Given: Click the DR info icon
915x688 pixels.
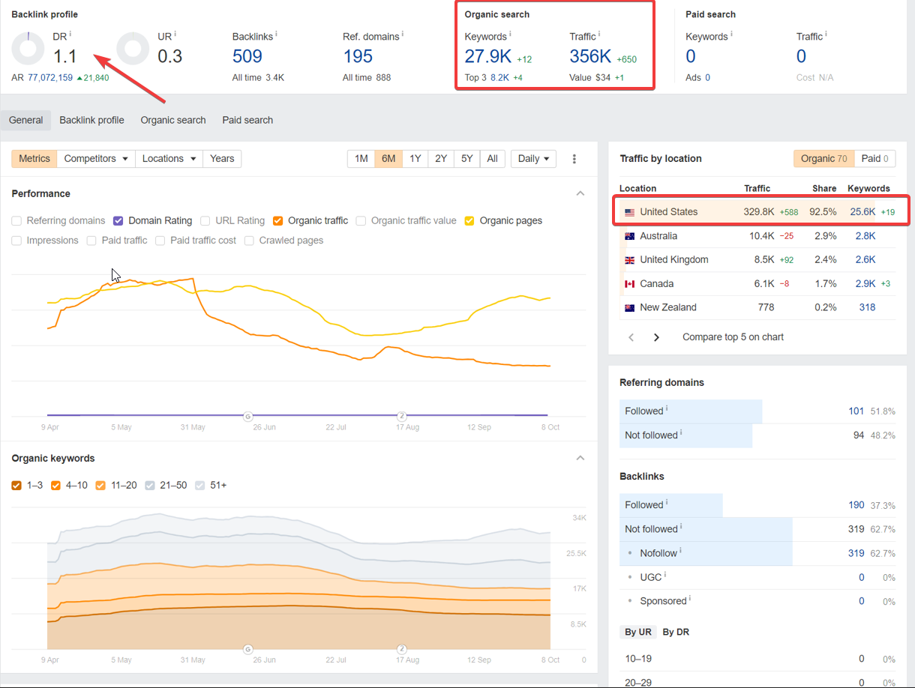Looking at the screenshot, I should tap(70, 34).
